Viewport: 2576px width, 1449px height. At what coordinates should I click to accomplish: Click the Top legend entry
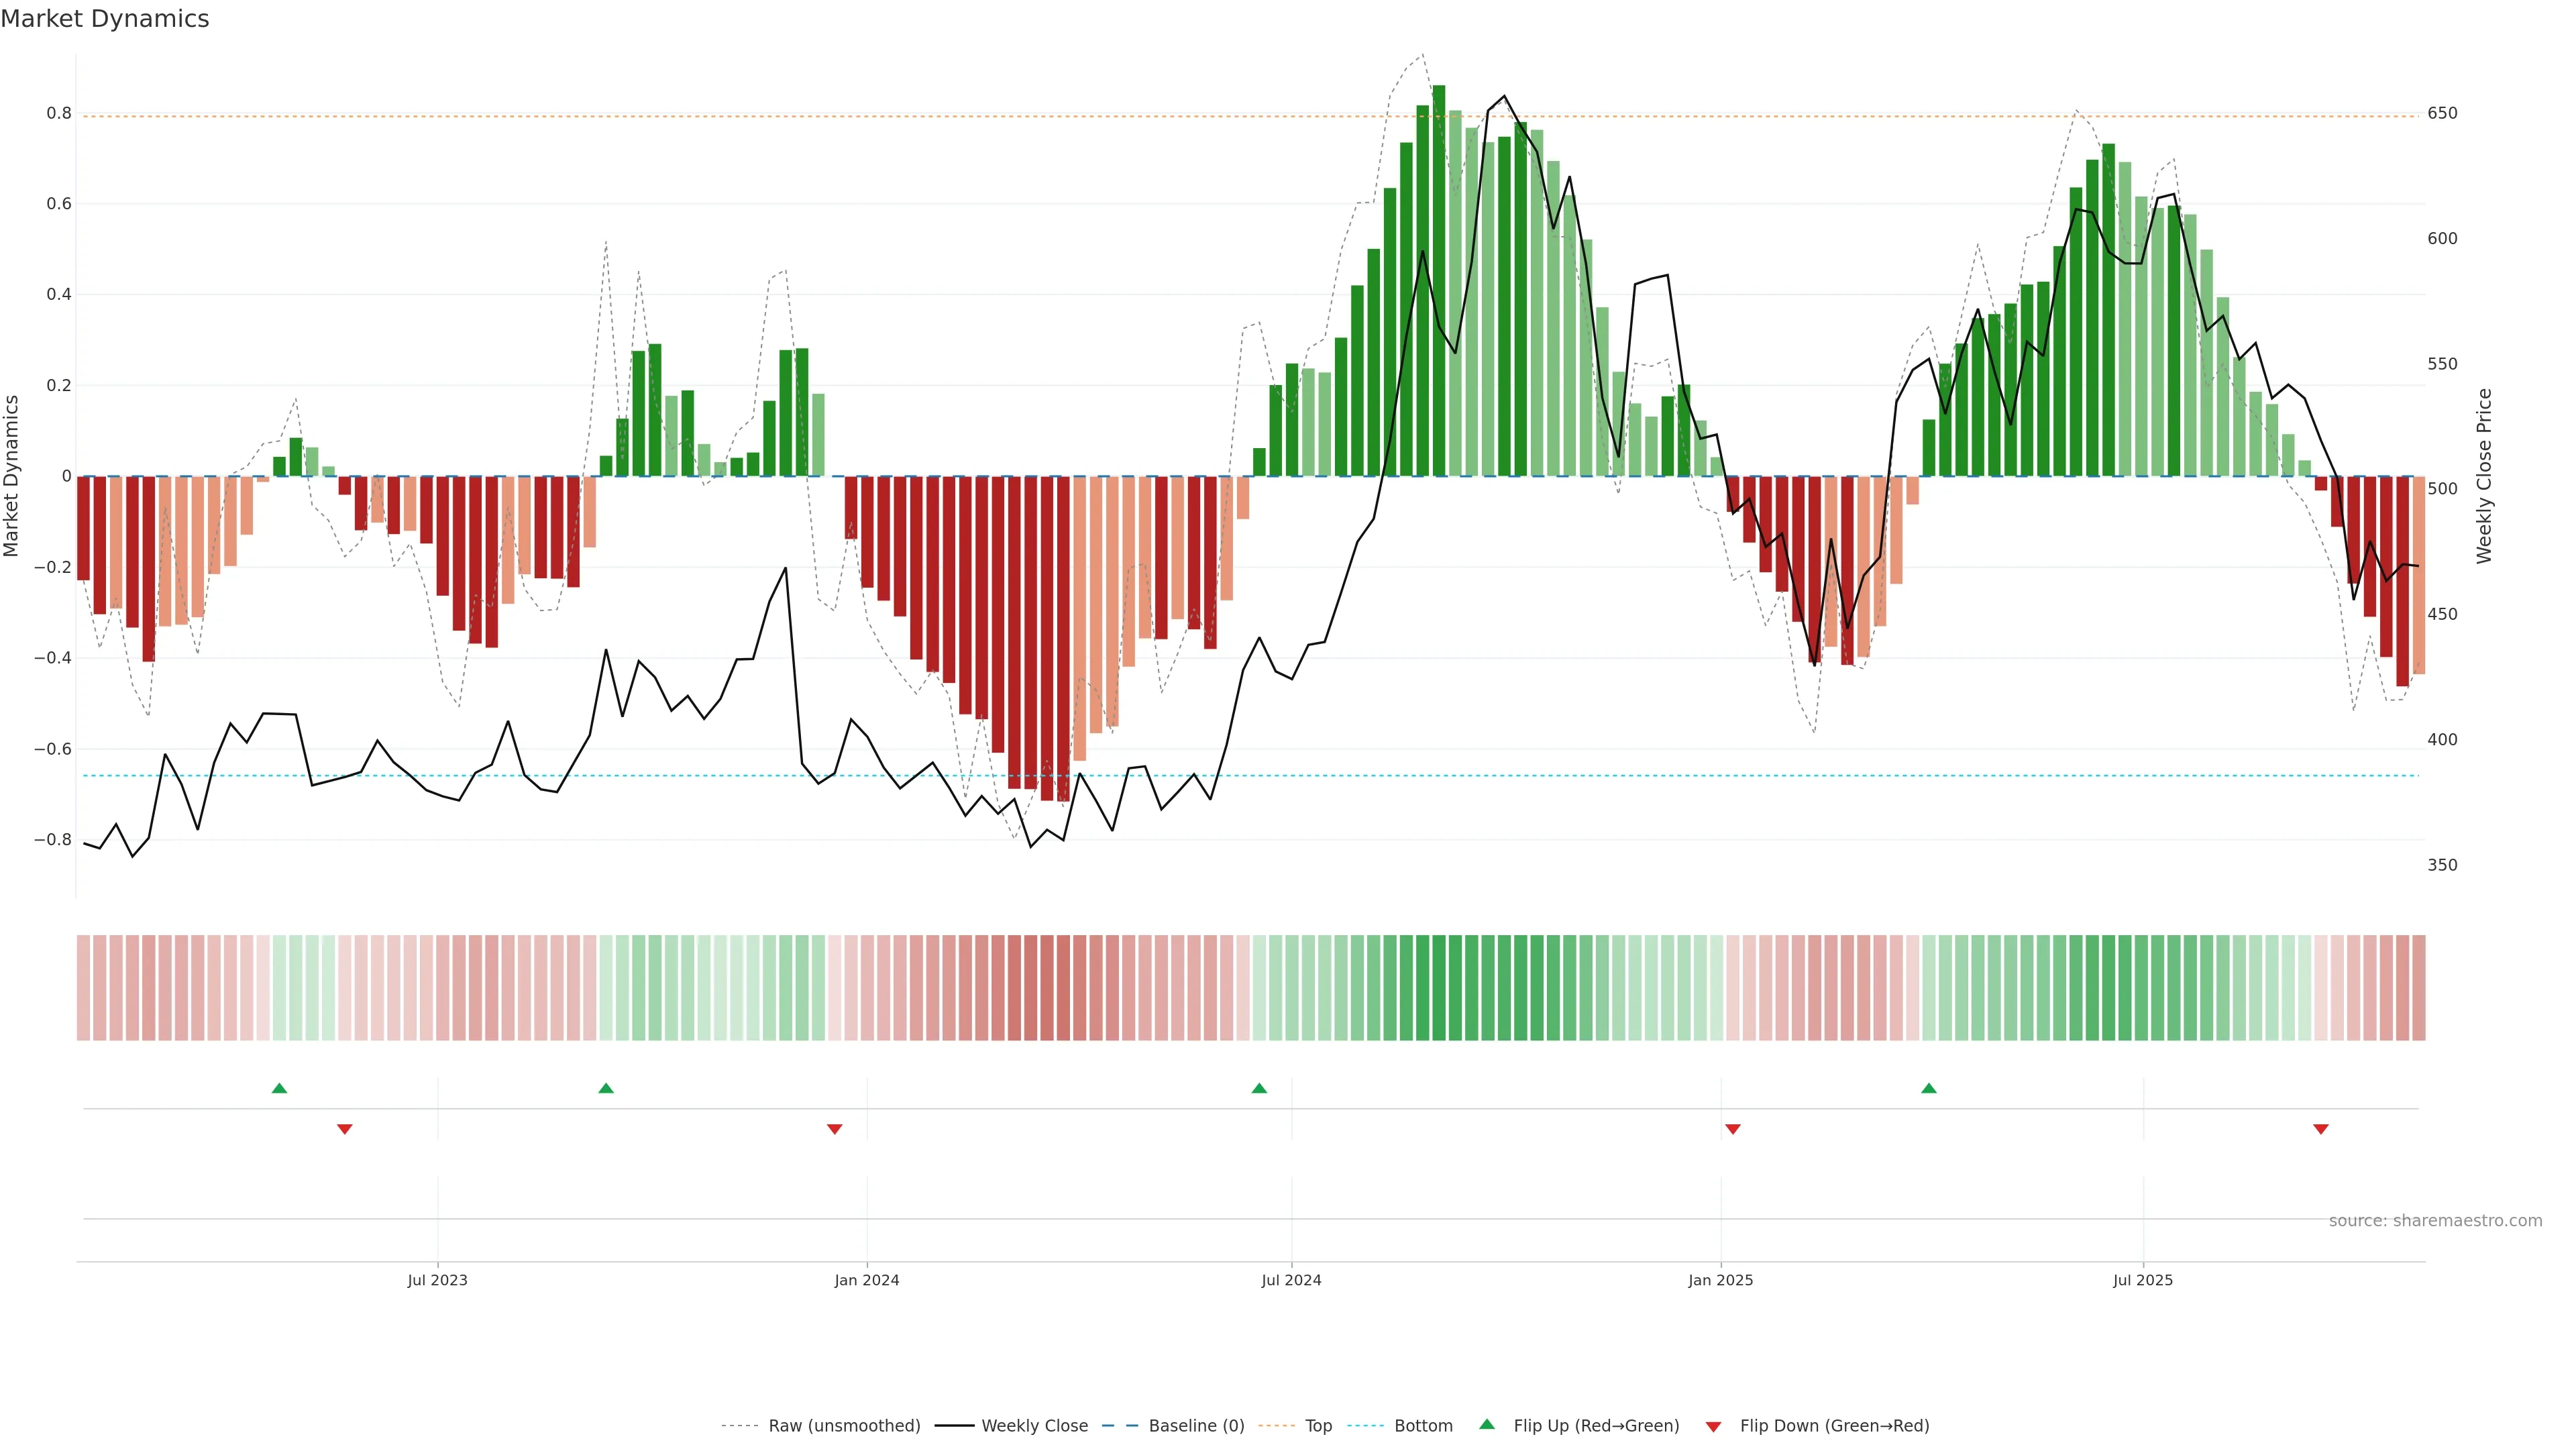click(x=1318, y=1426)
